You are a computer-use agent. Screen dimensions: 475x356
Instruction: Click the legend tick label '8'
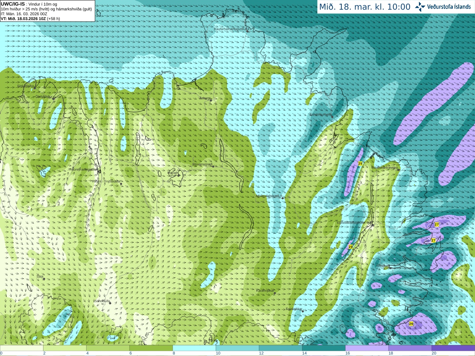coord(174,353)
